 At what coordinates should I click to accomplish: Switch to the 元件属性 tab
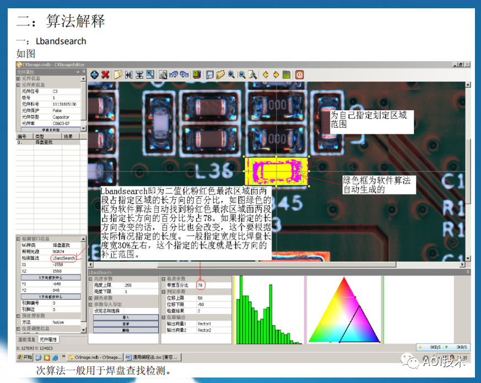(48, 339)
